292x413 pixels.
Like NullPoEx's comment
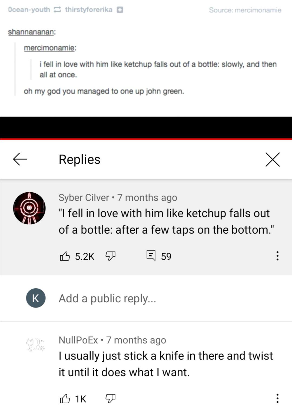point(65,399)
